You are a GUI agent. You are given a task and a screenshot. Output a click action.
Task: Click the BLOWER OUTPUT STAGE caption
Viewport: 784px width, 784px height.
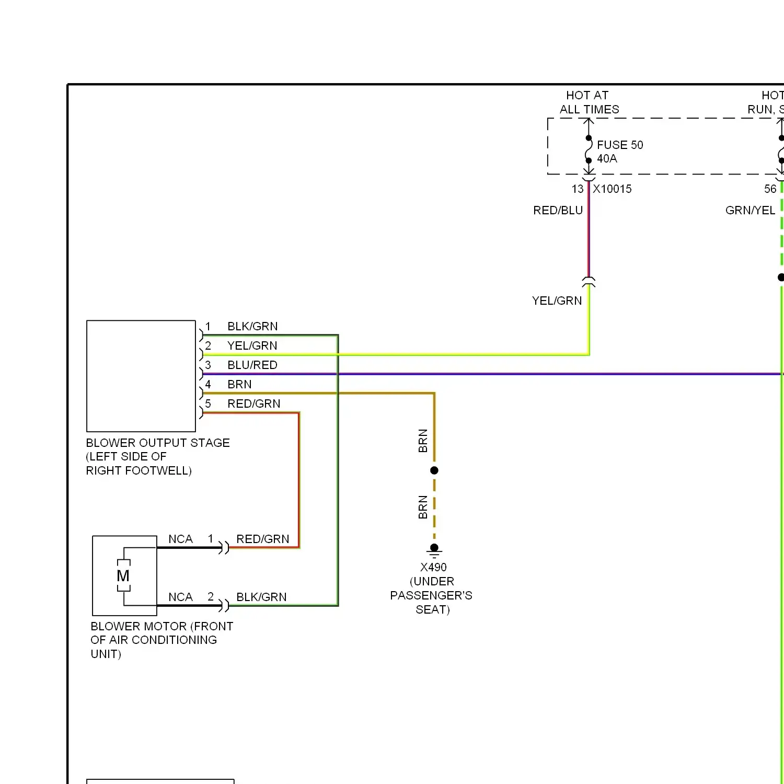coord(158,456)
